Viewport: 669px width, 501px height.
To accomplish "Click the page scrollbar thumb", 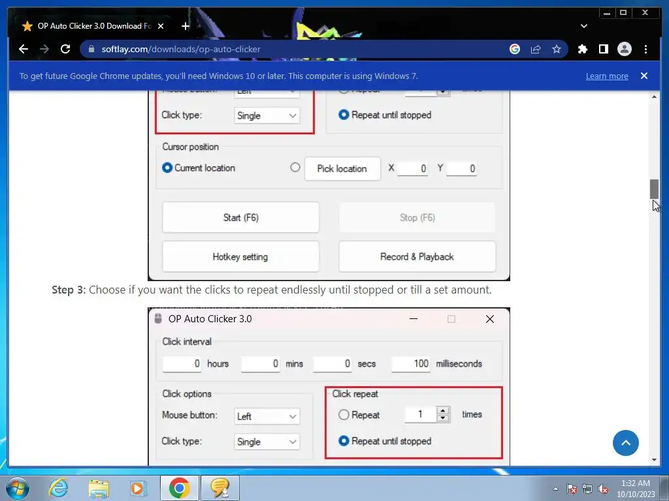I will (x=654, y=189).
